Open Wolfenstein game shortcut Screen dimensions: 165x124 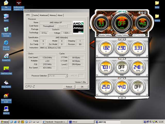click(19, 3)
